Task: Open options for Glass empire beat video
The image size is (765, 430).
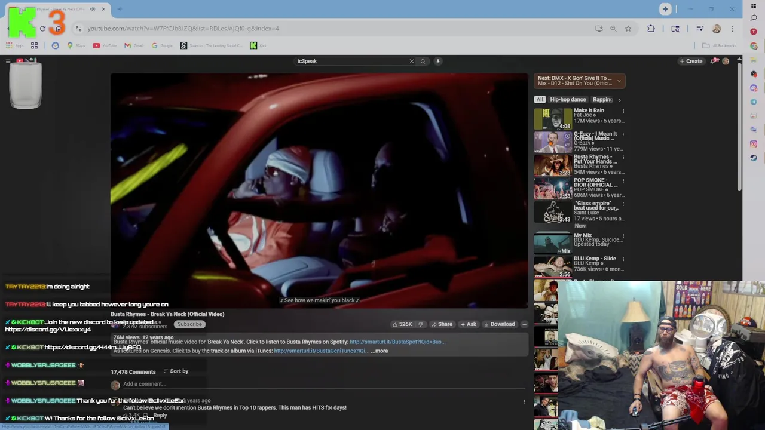Action: [x=623, y=204]
